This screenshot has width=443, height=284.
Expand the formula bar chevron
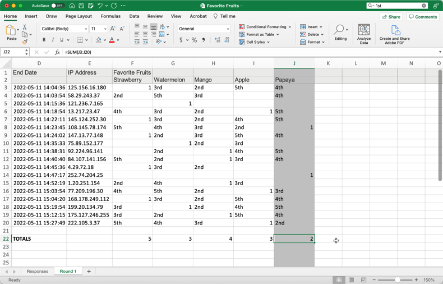click(440, 52)
